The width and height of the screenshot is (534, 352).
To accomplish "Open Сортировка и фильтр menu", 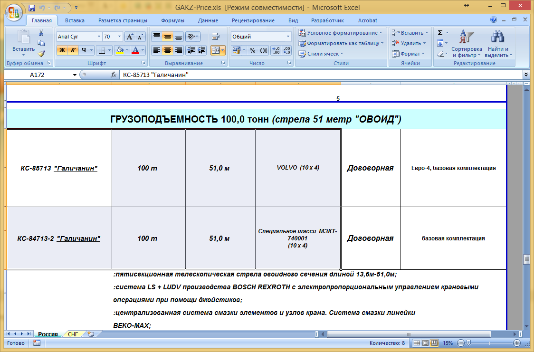I will pyautogui.click(x=467, y=44).
